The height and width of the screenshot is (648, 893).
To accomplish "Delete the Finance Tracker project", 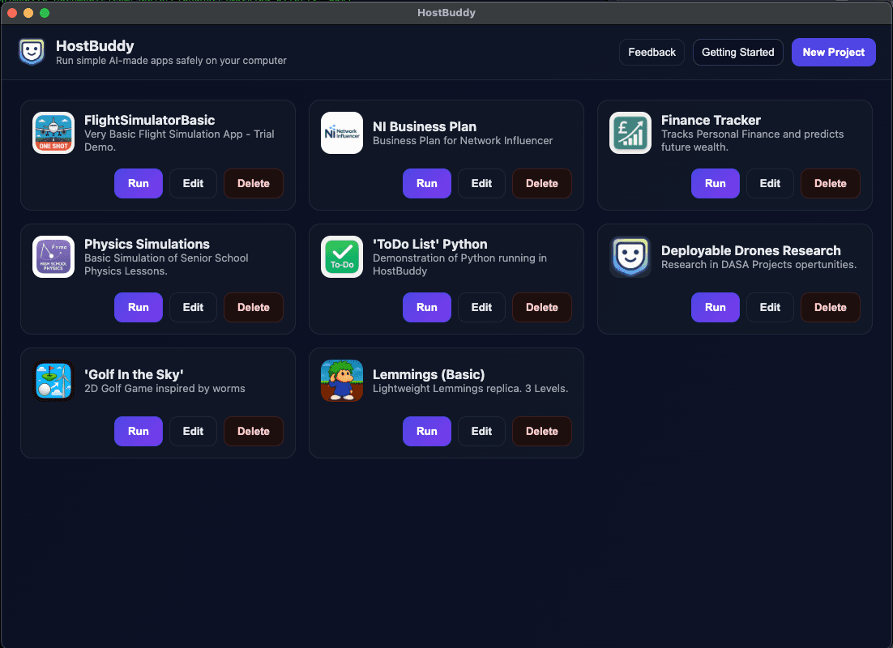I will coord(830,183).
